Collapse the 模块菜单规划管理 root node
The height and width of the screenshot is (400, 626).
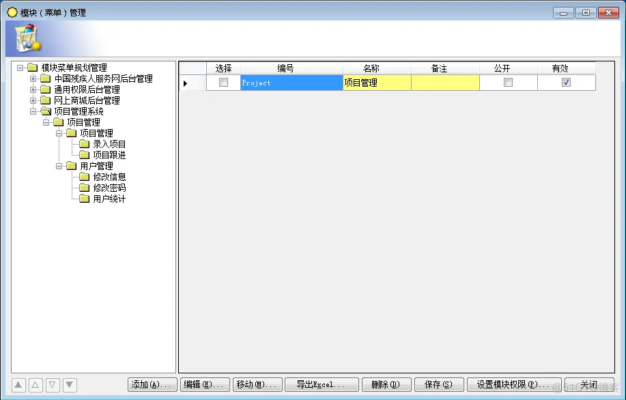[20, 68]
